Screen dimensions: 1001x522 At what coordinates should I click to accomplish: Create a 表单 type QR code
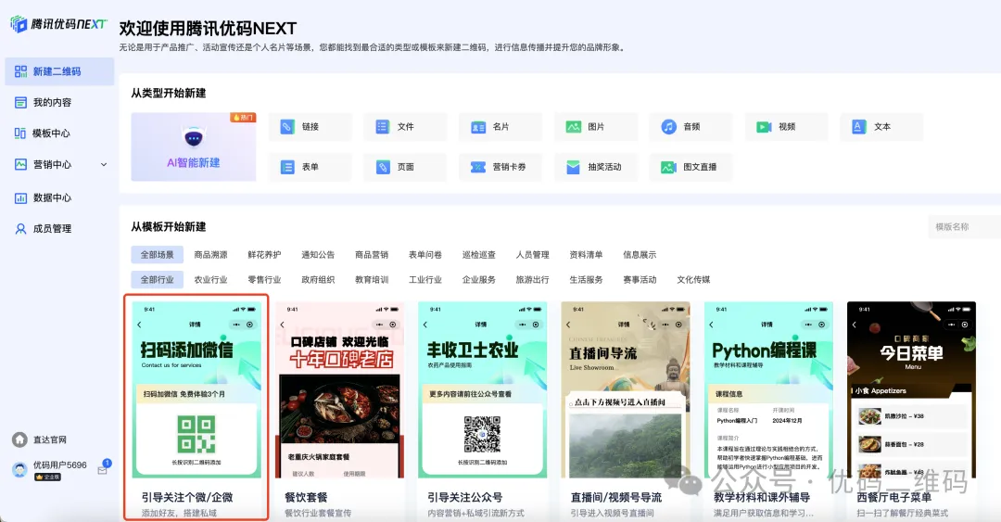tap(310, 167)
